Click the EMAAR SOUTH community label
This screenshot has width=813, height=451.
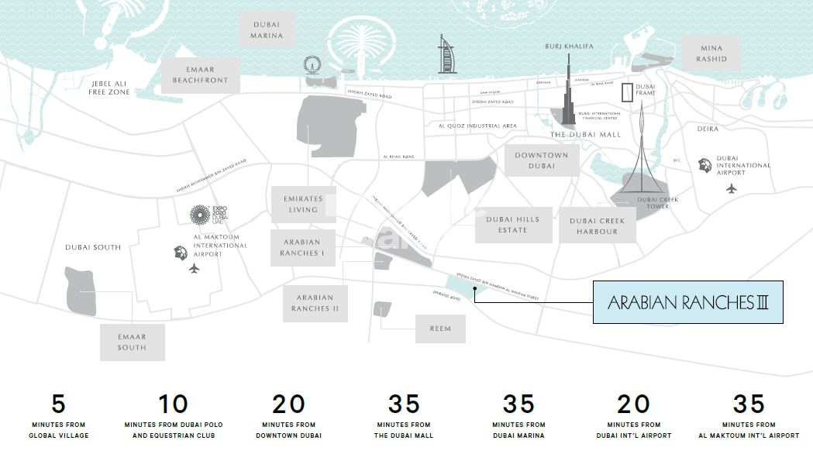pyautogui.click(x=132, y=341)
